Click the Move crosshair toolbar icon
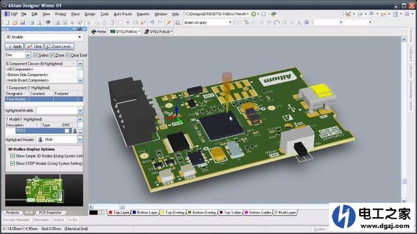This screenshot has width=417, height=234. (x=128, y=23)
